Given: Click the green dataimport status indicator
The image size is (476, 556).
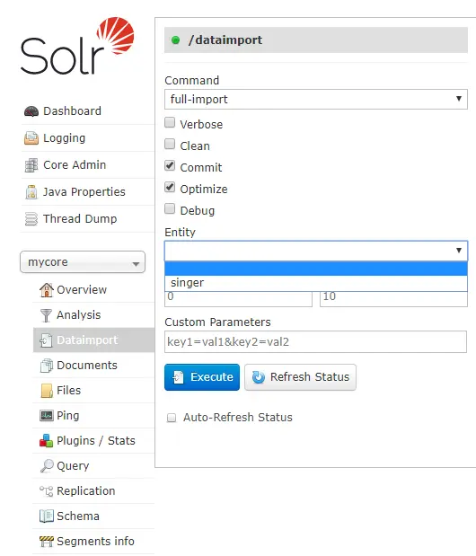Looking at the screenshot, I should [175, 40].
